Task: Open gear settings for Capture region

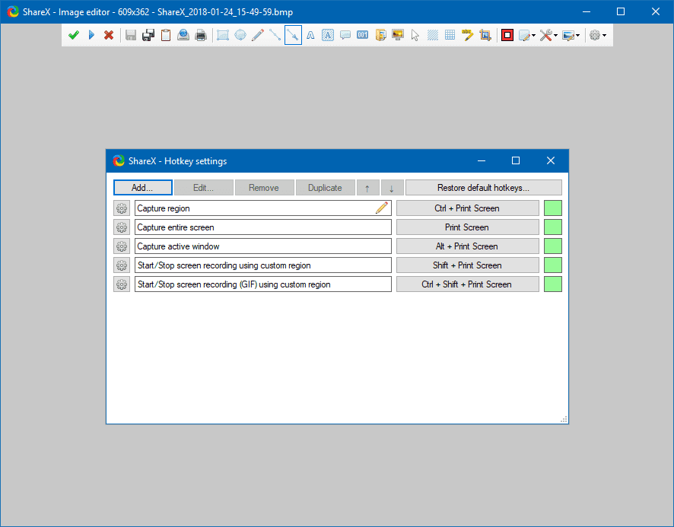Action: coord(122,208)
